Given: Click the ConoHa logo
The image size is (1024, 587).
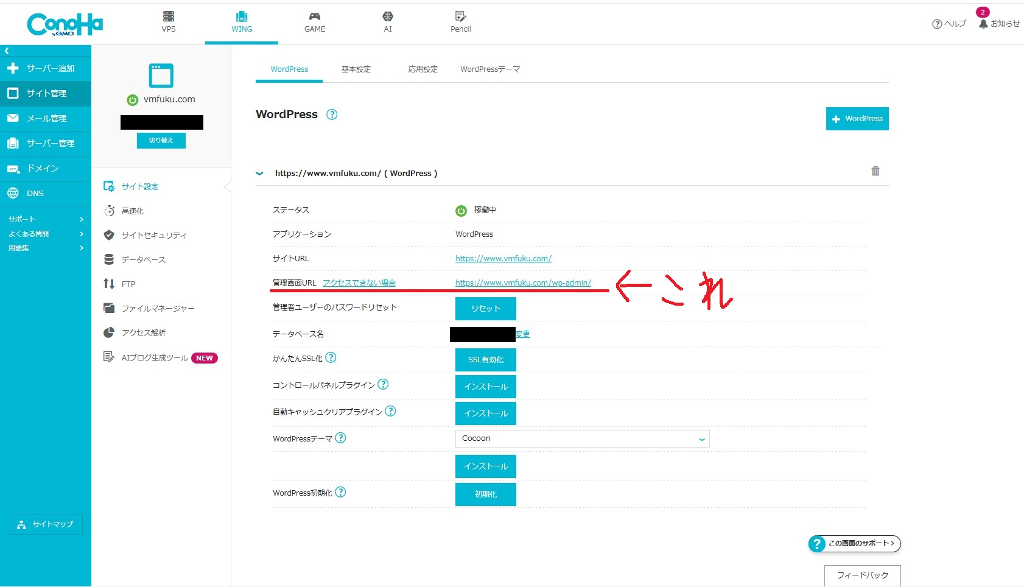Looking at the screenshot, I should [x=65, y=24].
